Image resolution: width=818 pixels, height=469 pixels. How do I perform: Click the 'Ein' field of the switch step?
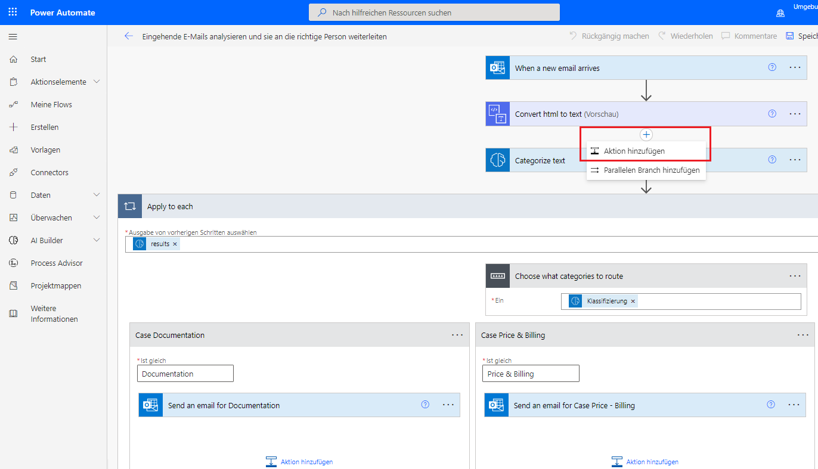681,302
